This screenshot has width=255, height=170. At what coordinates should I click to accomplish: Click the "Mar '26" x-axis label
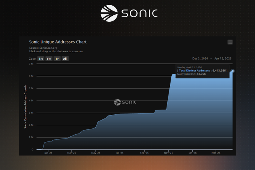tap(216, 153)
